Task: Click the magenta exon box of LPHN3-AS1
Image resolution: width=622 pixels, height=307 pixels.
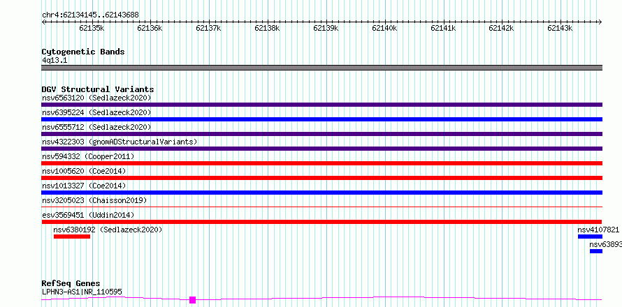Action: pyautogui.click(x=192, y=300)
